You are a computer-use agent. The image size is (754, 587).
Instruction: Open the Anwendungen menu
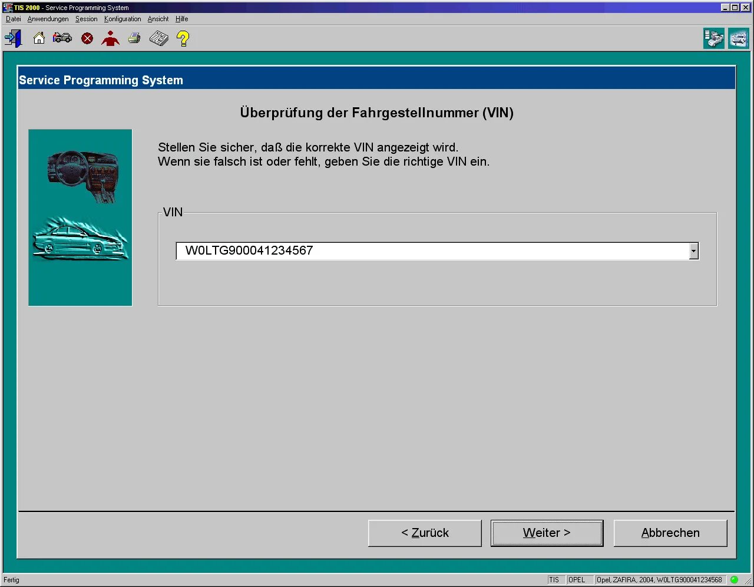[x=48, y=19]
